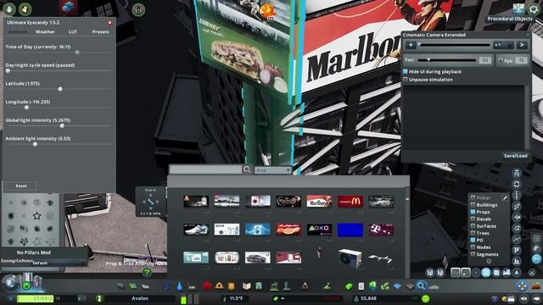Viewport: 543px width, 305px height.
Task: Uncheck the Props filter checkbox
Action: tap(473, 212)
